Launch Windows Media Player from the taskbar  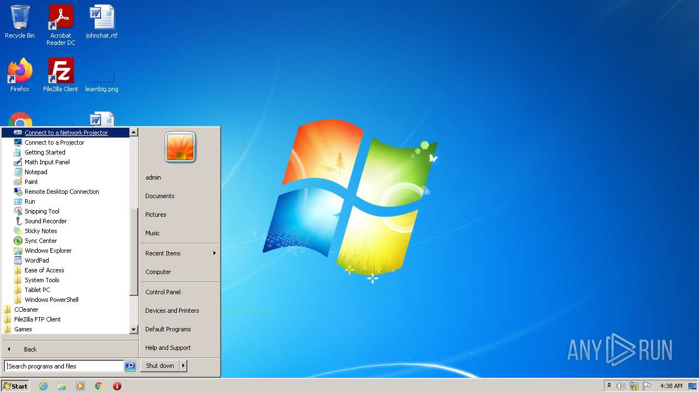(x=80, y=386)
